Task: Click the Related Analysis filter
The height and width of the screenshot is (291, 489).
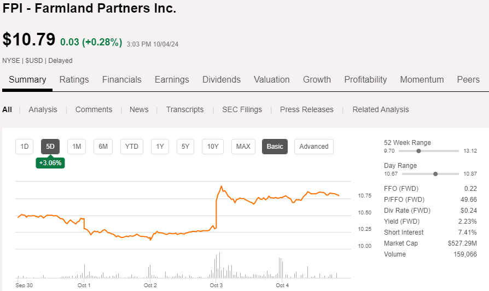Action: 381,109
